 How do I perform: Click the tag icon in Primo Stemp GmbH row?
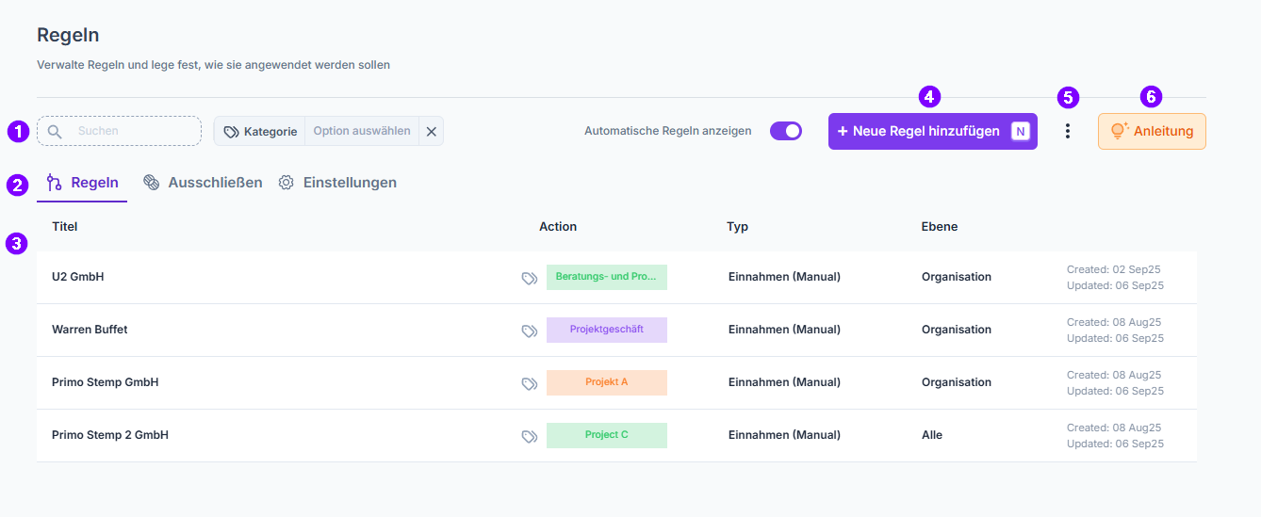point(530,383)
